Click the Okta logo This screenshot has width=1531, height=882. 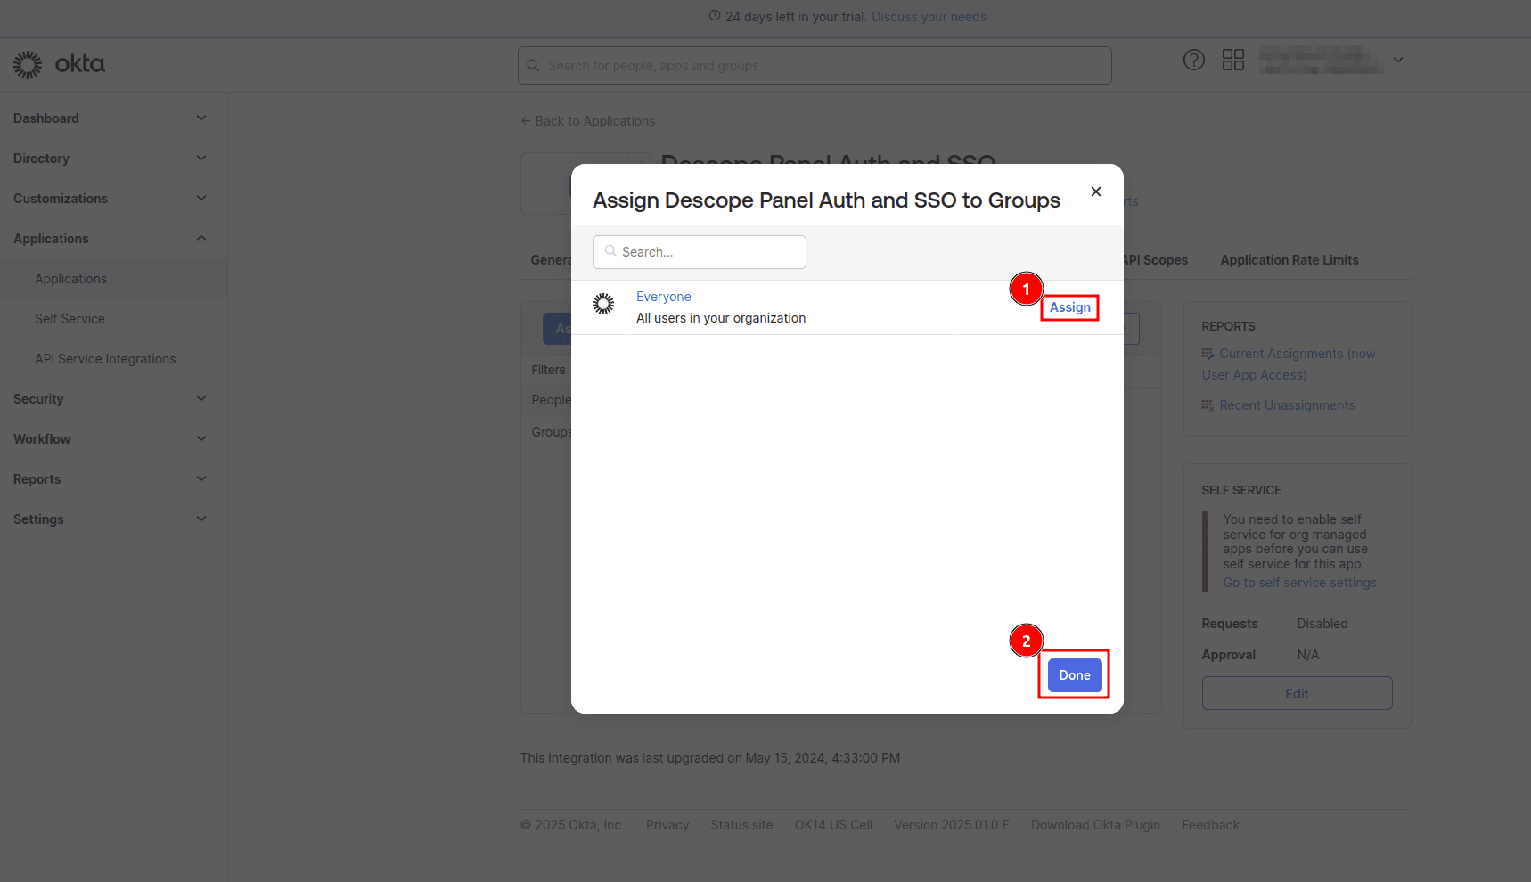click(x=59, y=64)
